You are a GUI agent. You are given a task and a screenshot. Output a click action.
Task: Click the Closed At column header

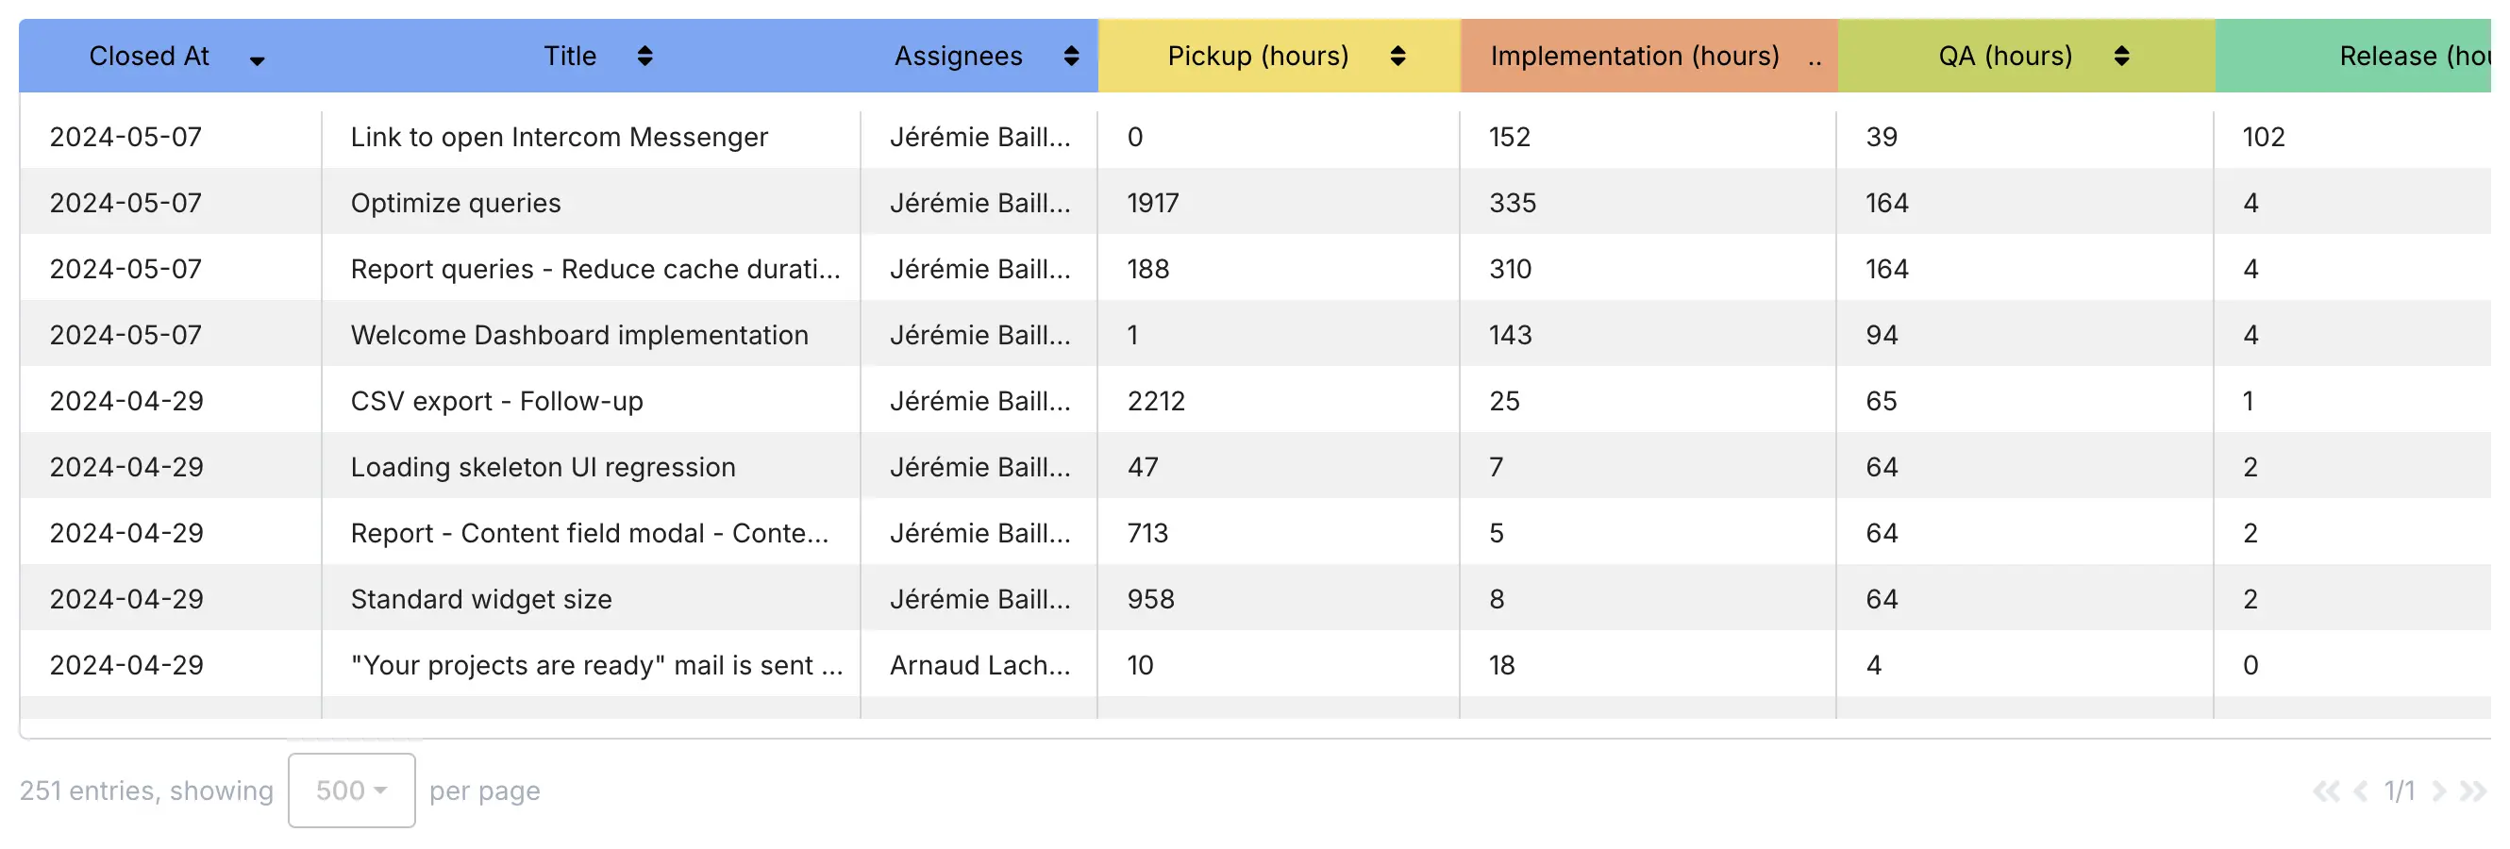(x=150, y=56)
